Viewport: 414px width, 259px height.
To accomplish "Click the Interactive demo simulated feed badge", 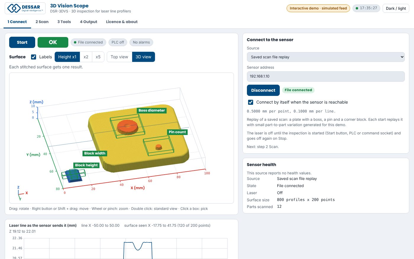I will (x=318, y=8).
